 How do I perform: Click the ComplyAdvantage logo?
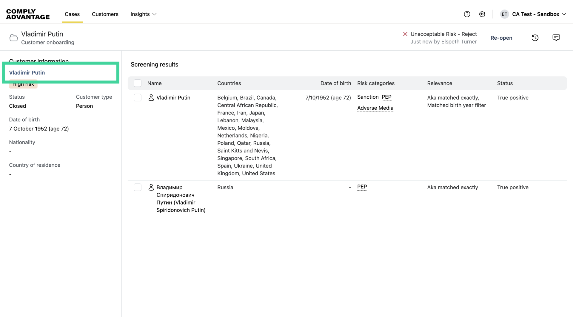28,14
